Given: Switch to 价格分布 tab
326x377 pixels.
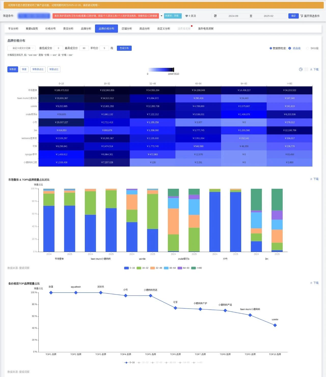Looking at the screenshot, I should click(50, 29).
